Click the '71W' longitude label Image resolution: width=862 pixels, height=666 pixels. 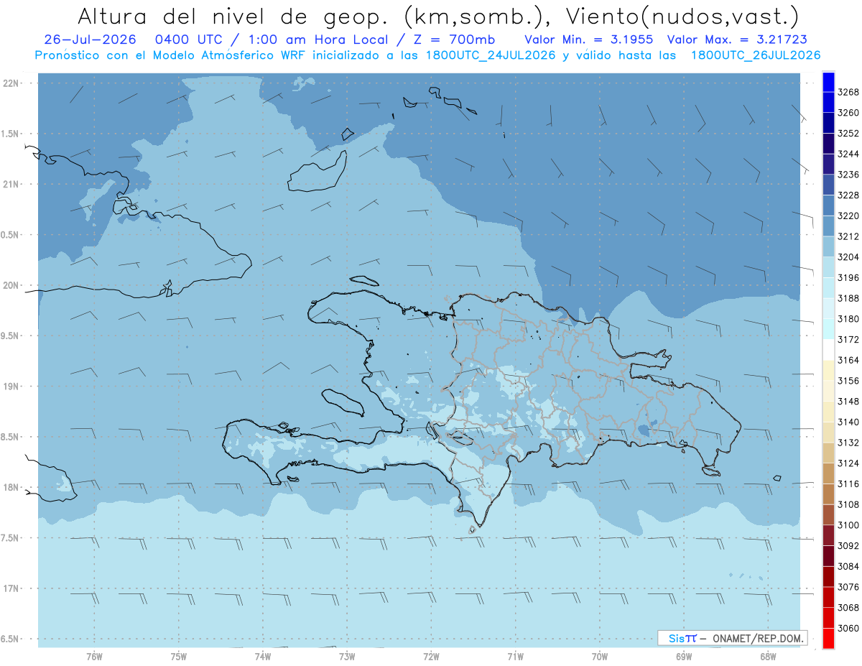click(x=515, y=656)
